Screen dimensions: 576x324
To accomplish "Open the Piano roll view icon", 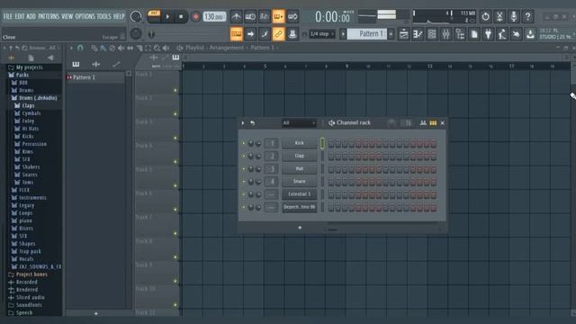I will [x=418, y=34].
